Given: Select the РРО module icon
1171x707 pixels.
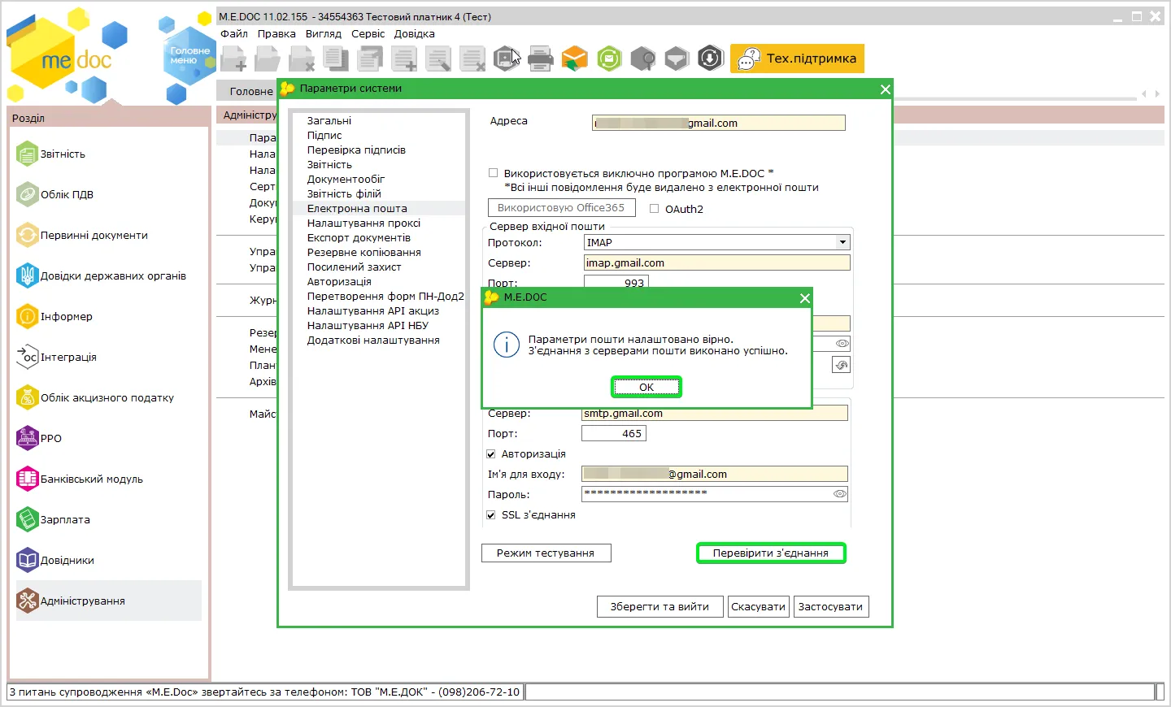Looking at the screenshot, I should 28,438.
